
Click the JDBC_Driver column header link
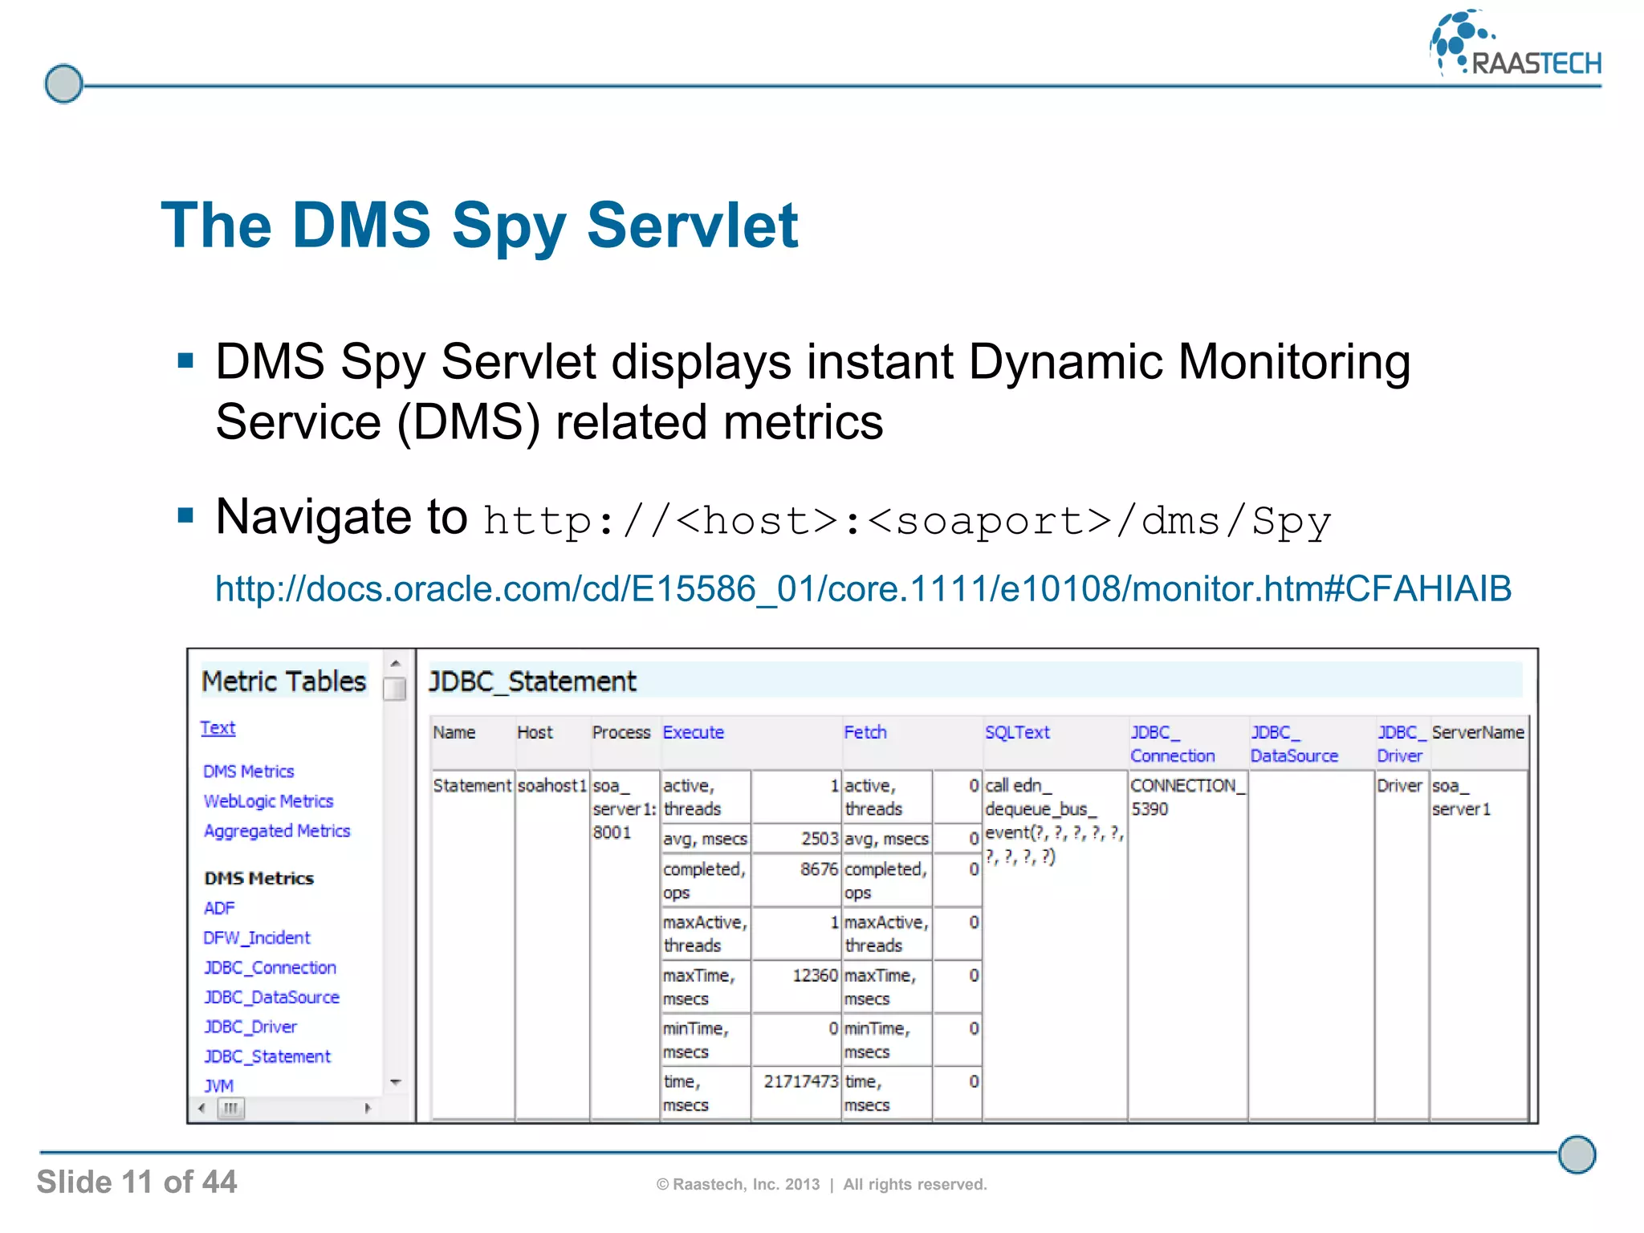click(1401, 744)
